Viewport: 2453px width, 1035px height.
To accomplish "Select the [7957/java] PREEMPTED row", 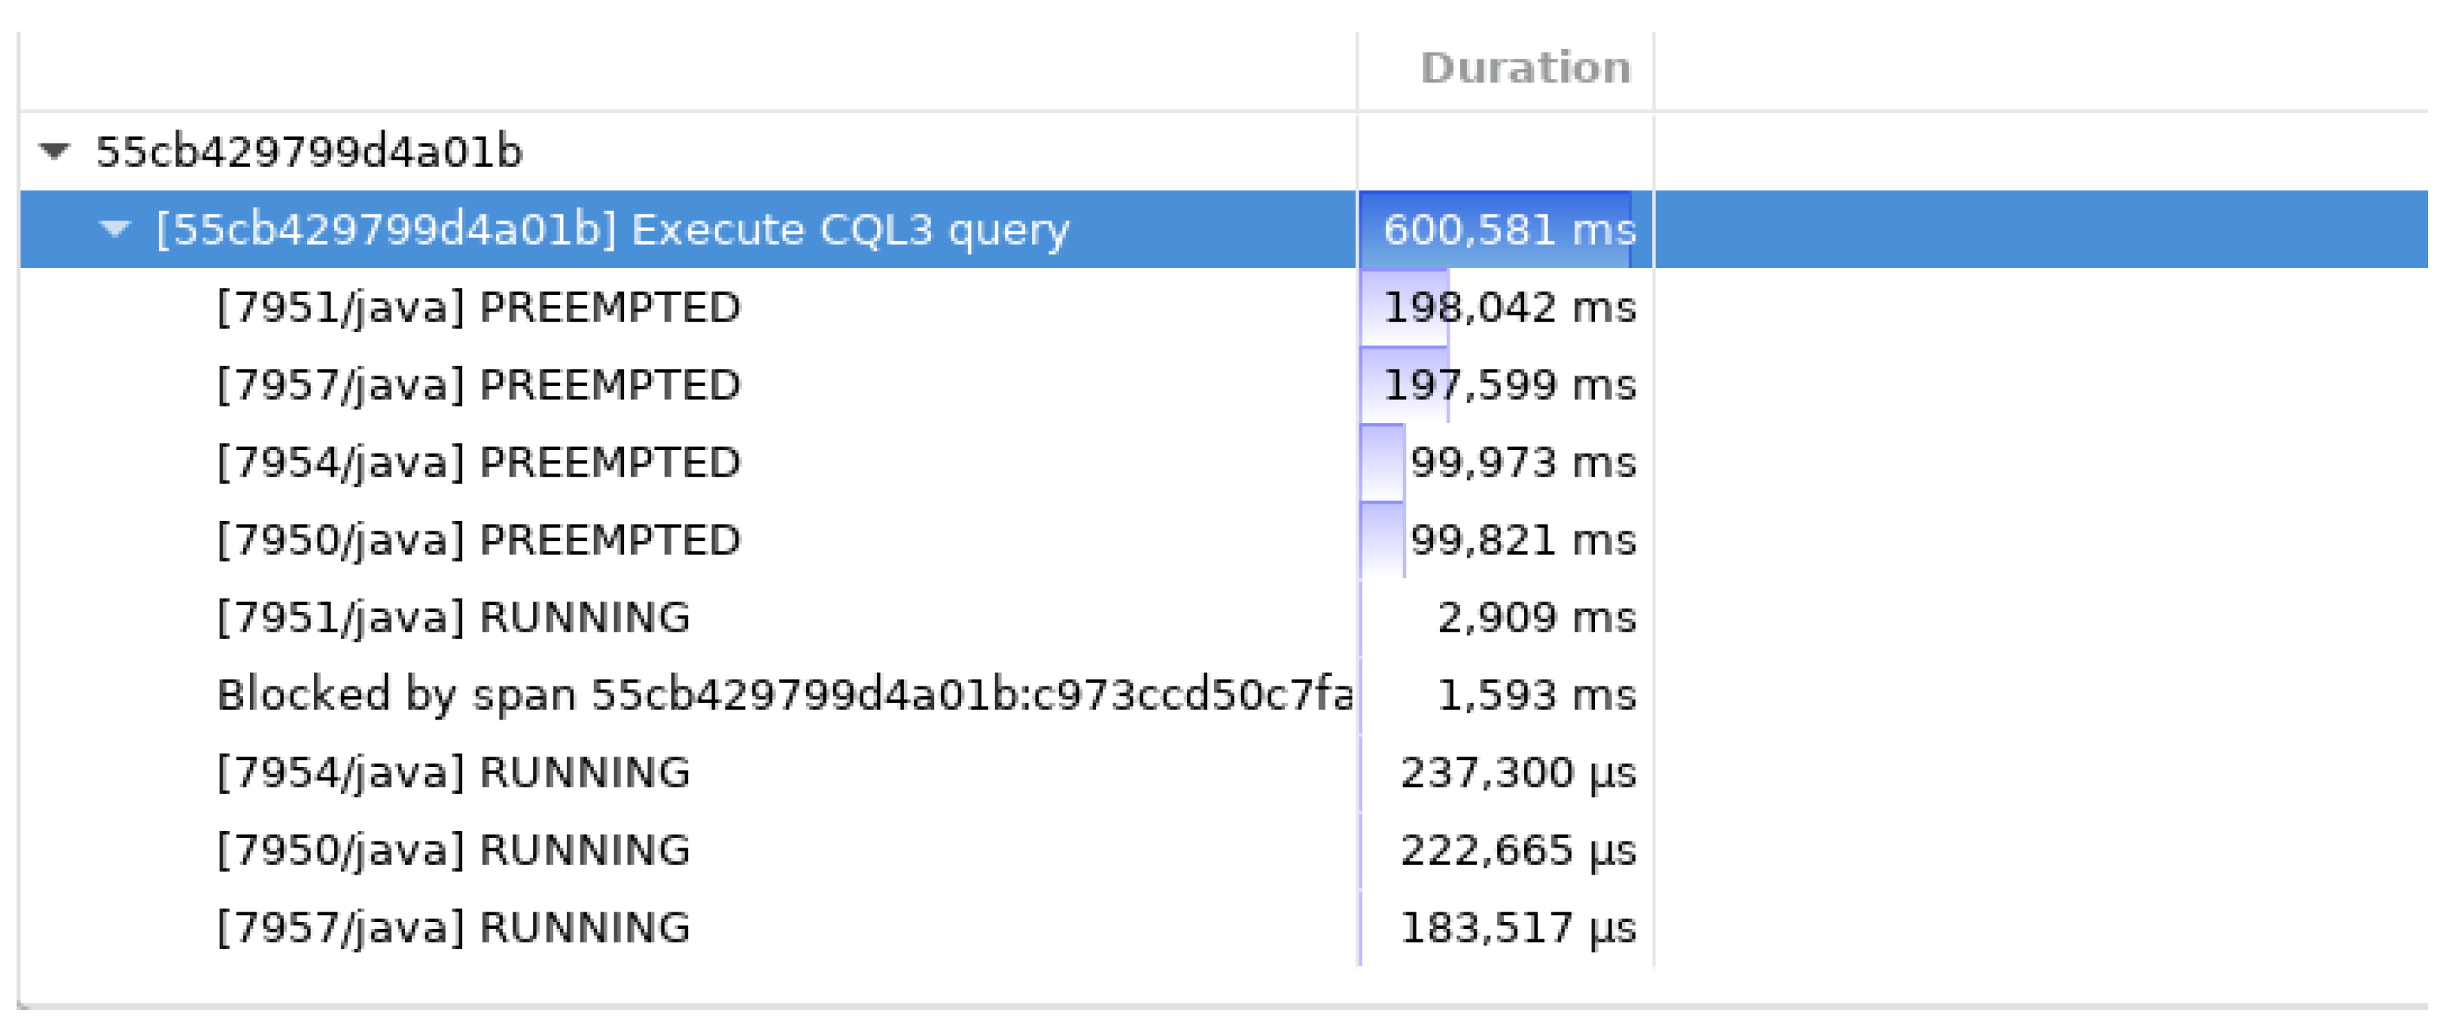I will [x=478, y=385].
